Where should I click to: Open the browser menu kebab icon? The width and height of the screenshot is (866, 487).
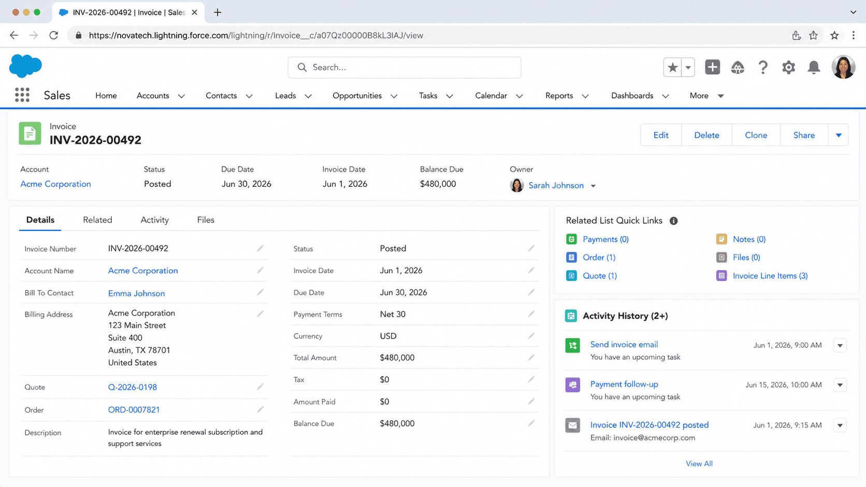click(x=854, y=35)
